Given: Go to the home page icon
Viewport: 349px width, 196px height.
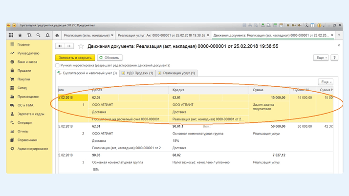Looking at the screenshot, I should (x=57, y=35).
